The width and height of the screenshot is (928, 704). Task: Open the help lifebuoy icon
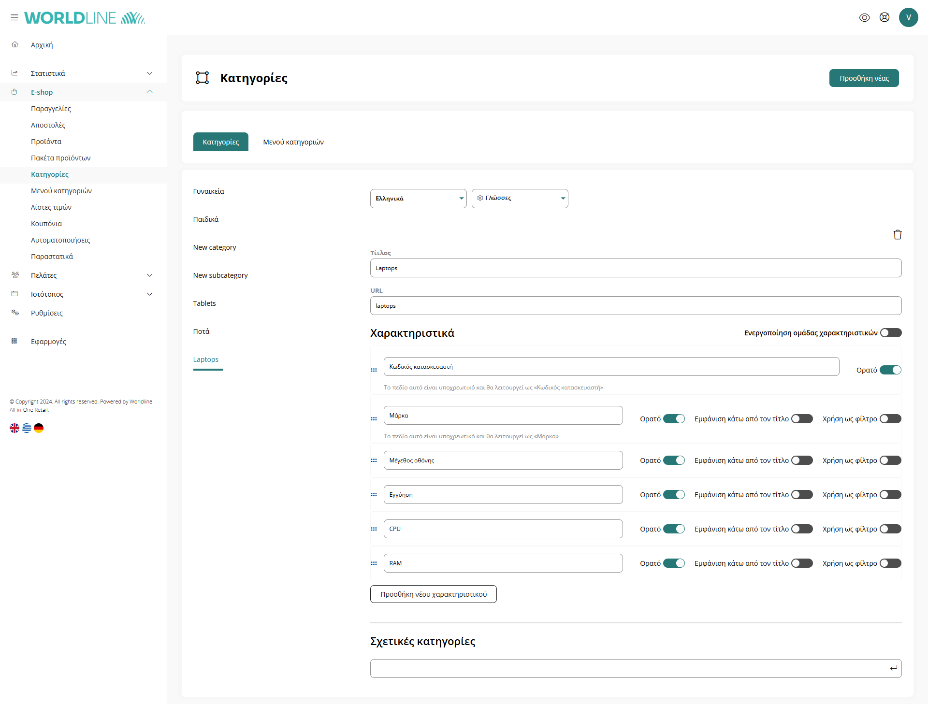[x=884, y=17]
